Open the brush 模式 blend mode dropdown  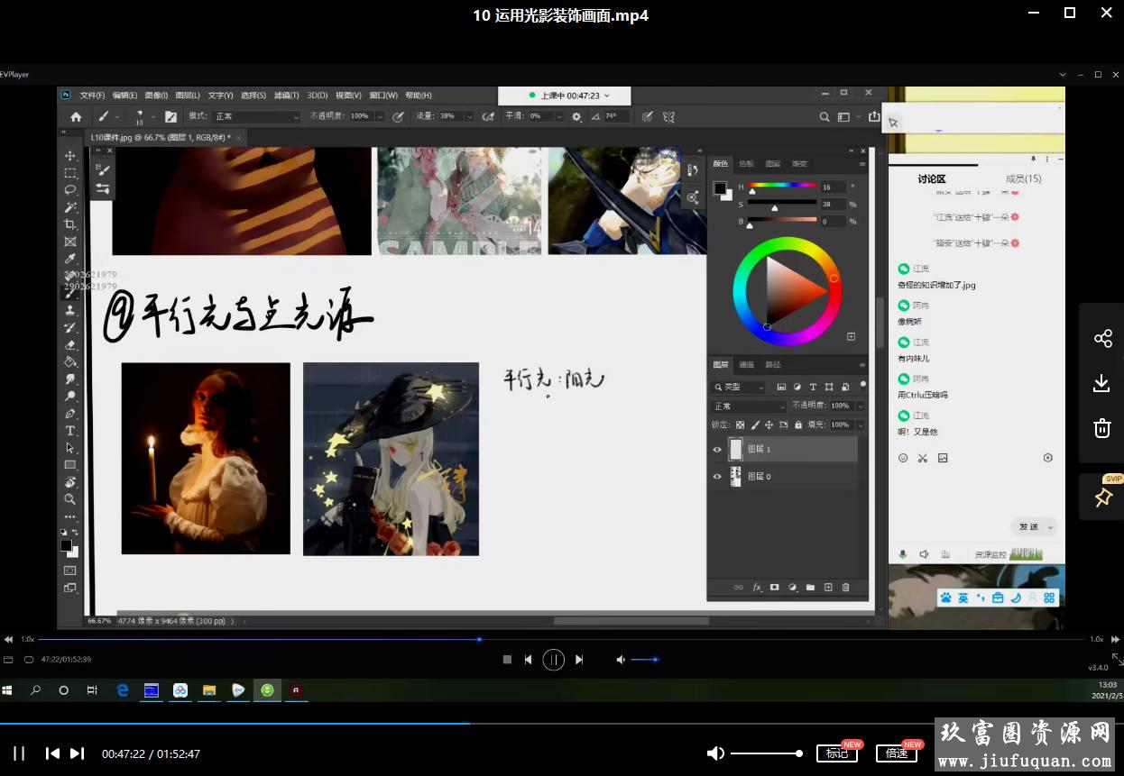pyautogui.click(x=256, y=116)
